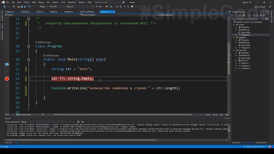Open the Debug configuration dropdown

(44, 7)
